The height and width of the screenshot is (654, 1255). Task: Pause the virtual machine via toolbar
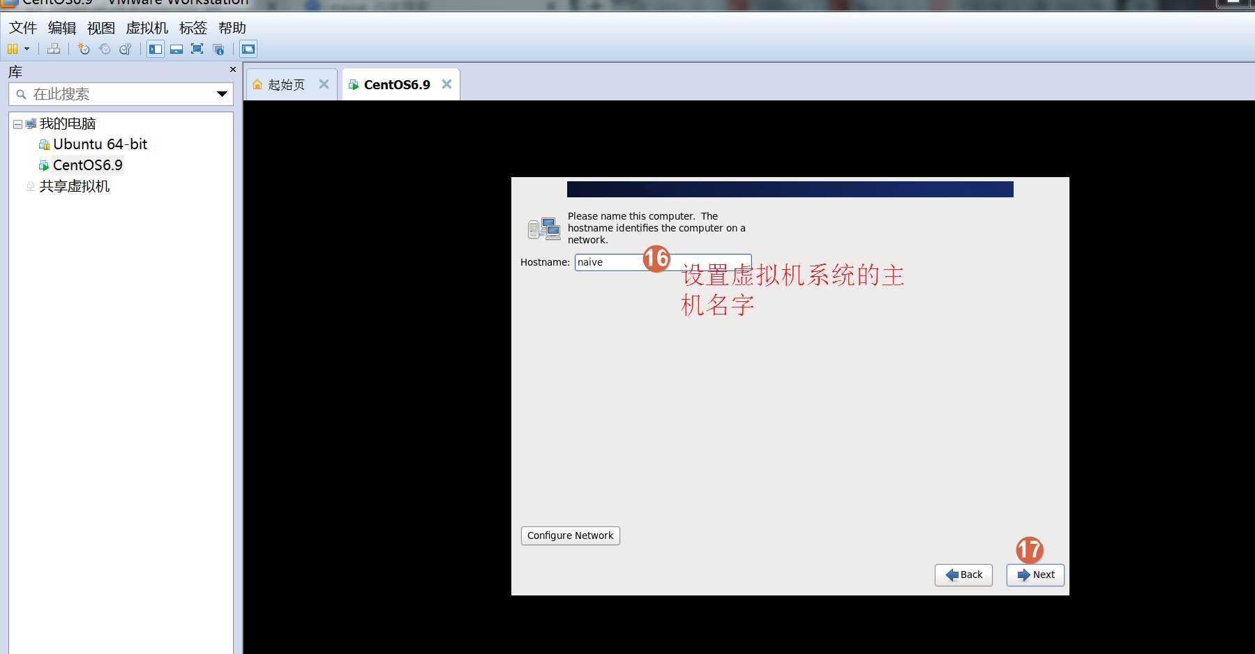13,49
